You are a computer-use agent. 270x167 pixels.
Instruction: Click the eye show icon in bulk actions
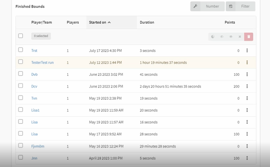click(x=231, y=37)
